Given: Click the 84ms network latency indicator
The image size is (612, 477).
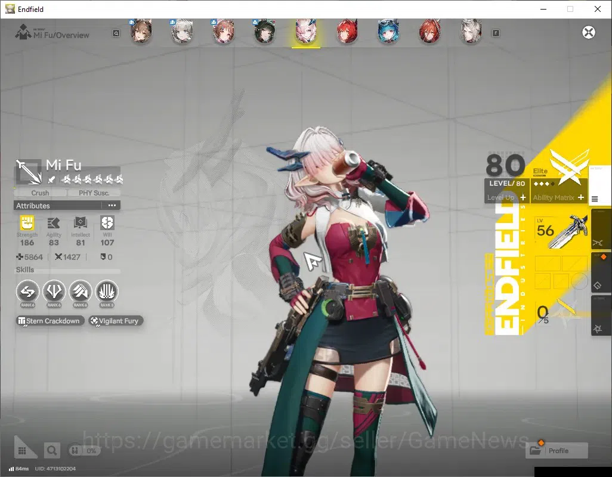Looking at the screenshot, I should (18, 469).
